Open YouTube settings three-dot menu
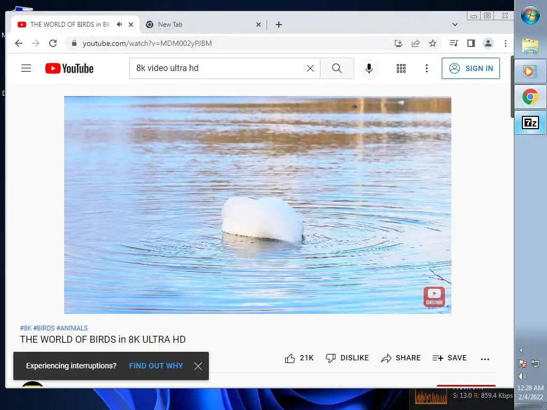The width and height of the screenshot is (547, 410). coord(426,68)
